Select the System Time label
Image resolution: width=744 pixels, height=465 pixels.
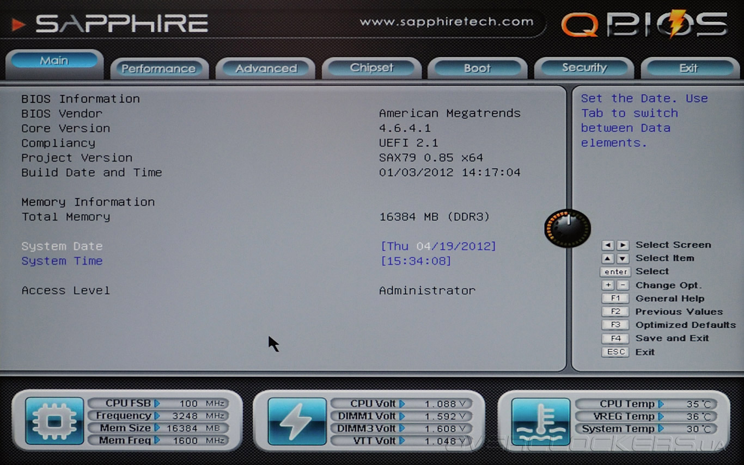[62, 261]
